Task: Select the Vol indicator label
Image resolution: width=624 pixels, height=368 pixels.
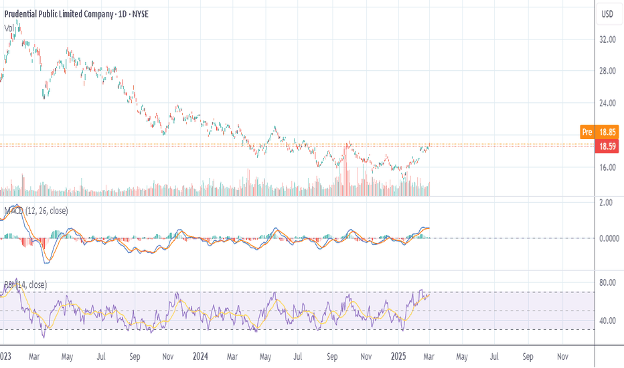Action: (x=9, y=28)
